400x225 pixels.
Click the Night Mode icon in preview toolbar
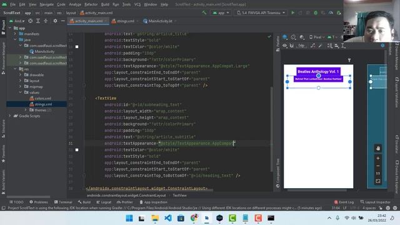[x=302, y=37]
